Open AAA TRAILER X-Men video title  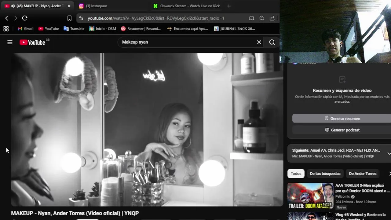(x=363, y=188)
